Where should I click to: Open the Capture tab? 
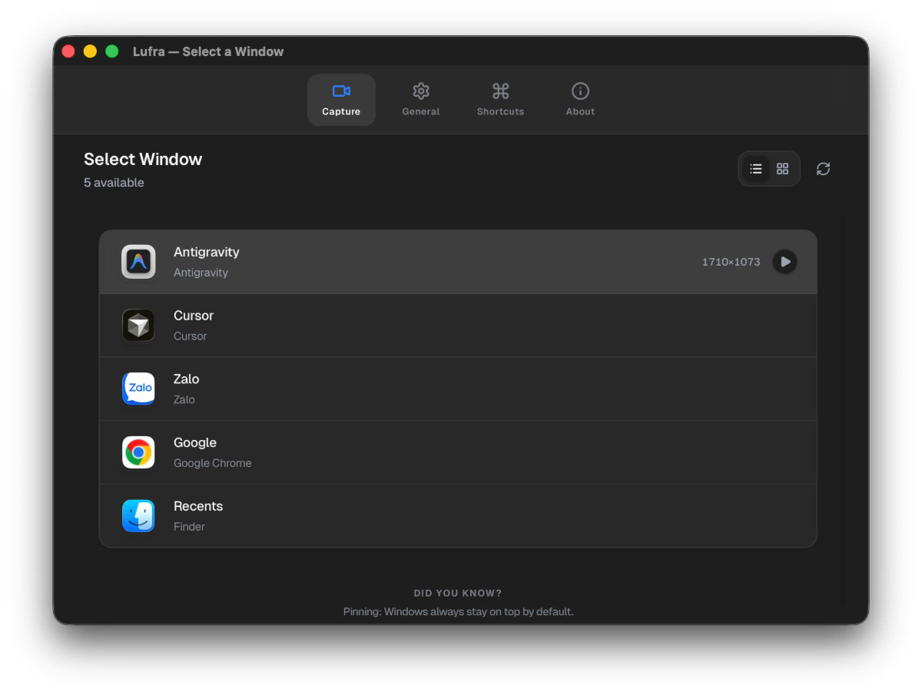(x=341, y=100)
